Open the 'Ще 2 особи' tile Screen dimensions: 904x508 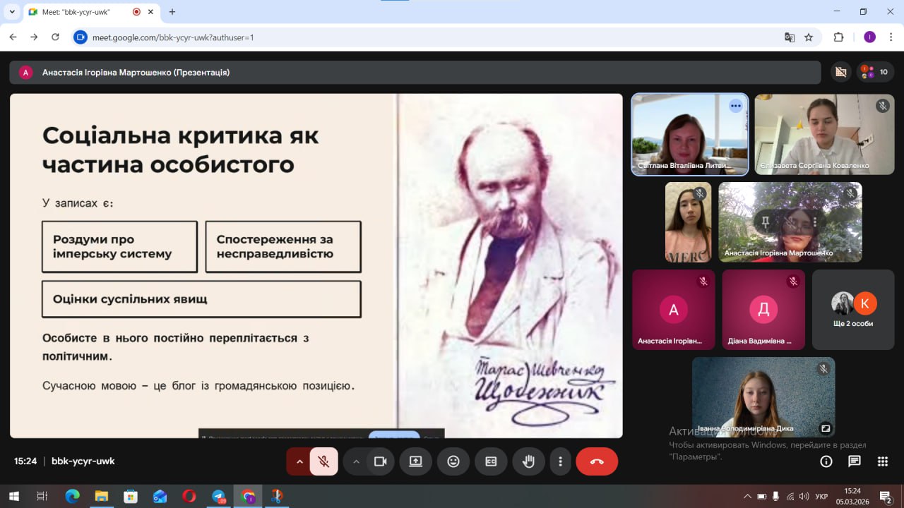[853, 310]
